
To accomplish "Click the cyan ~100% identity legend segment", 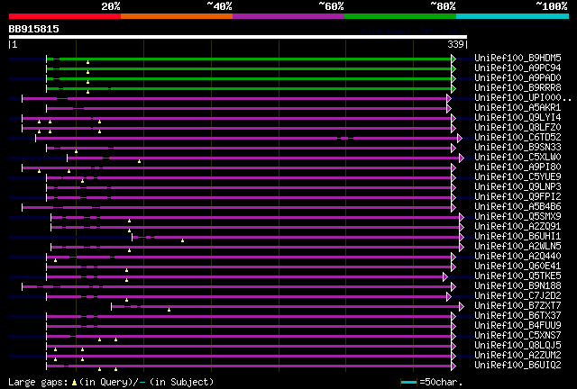I will pos(513,16).
